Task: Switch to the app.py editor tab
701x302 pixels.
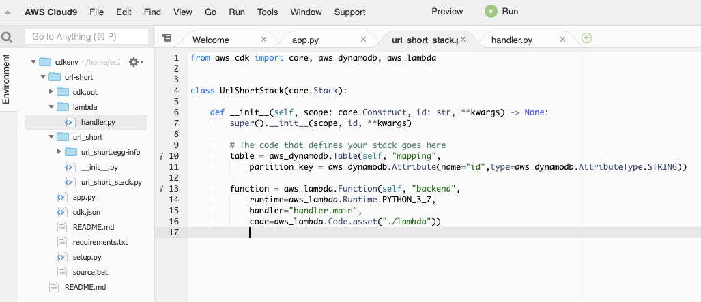Action: click(305, 40)
